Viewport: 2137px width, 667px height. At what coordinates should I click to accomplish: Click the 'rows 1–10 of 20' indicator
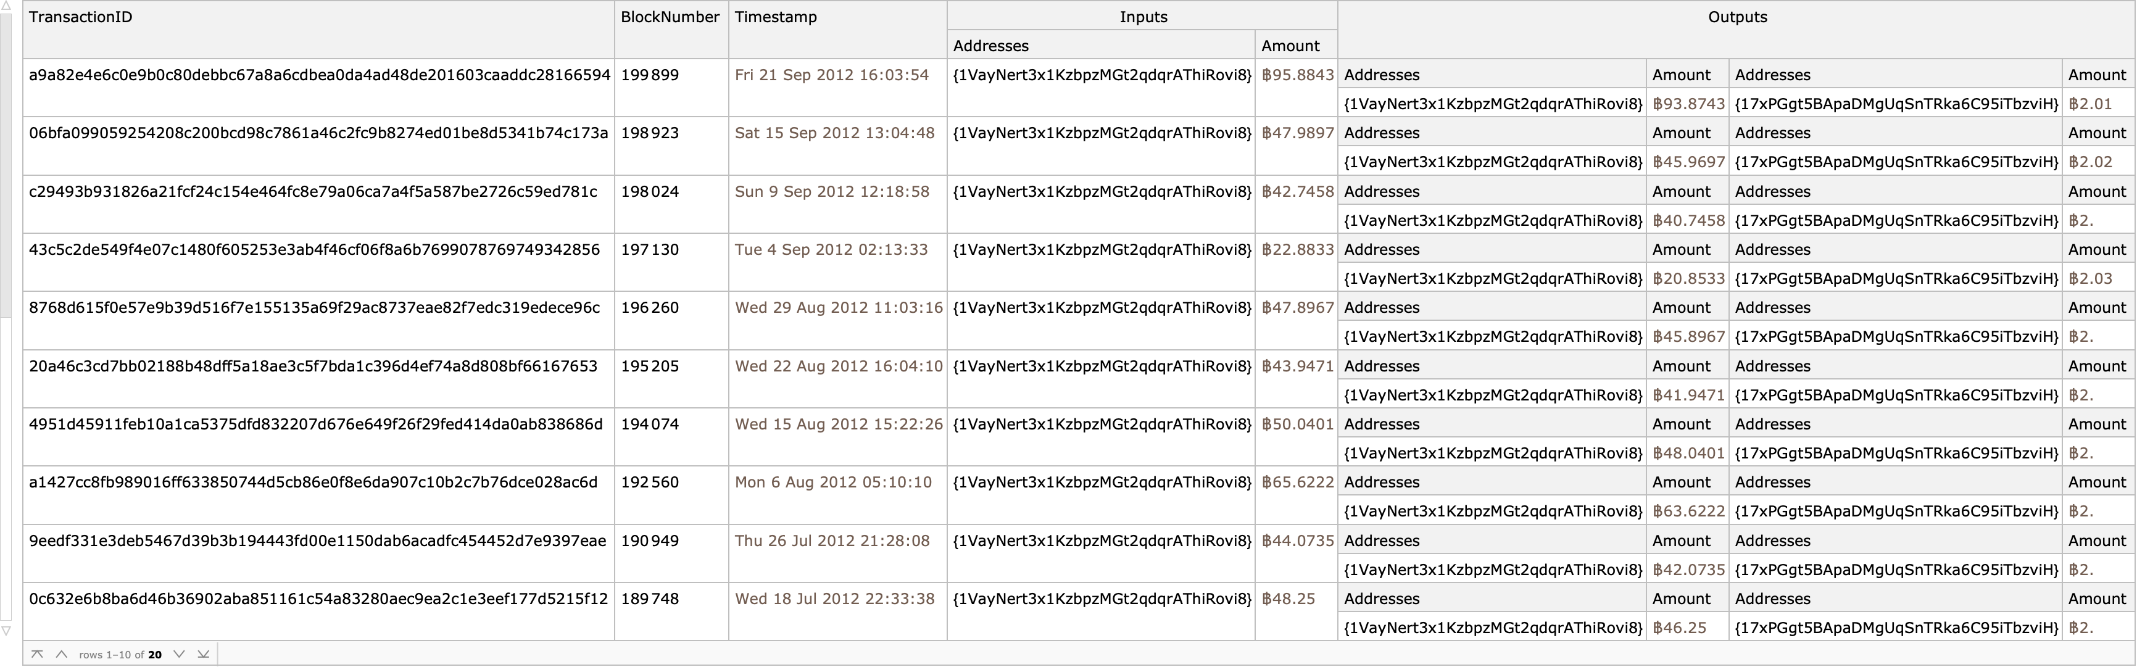120,655
